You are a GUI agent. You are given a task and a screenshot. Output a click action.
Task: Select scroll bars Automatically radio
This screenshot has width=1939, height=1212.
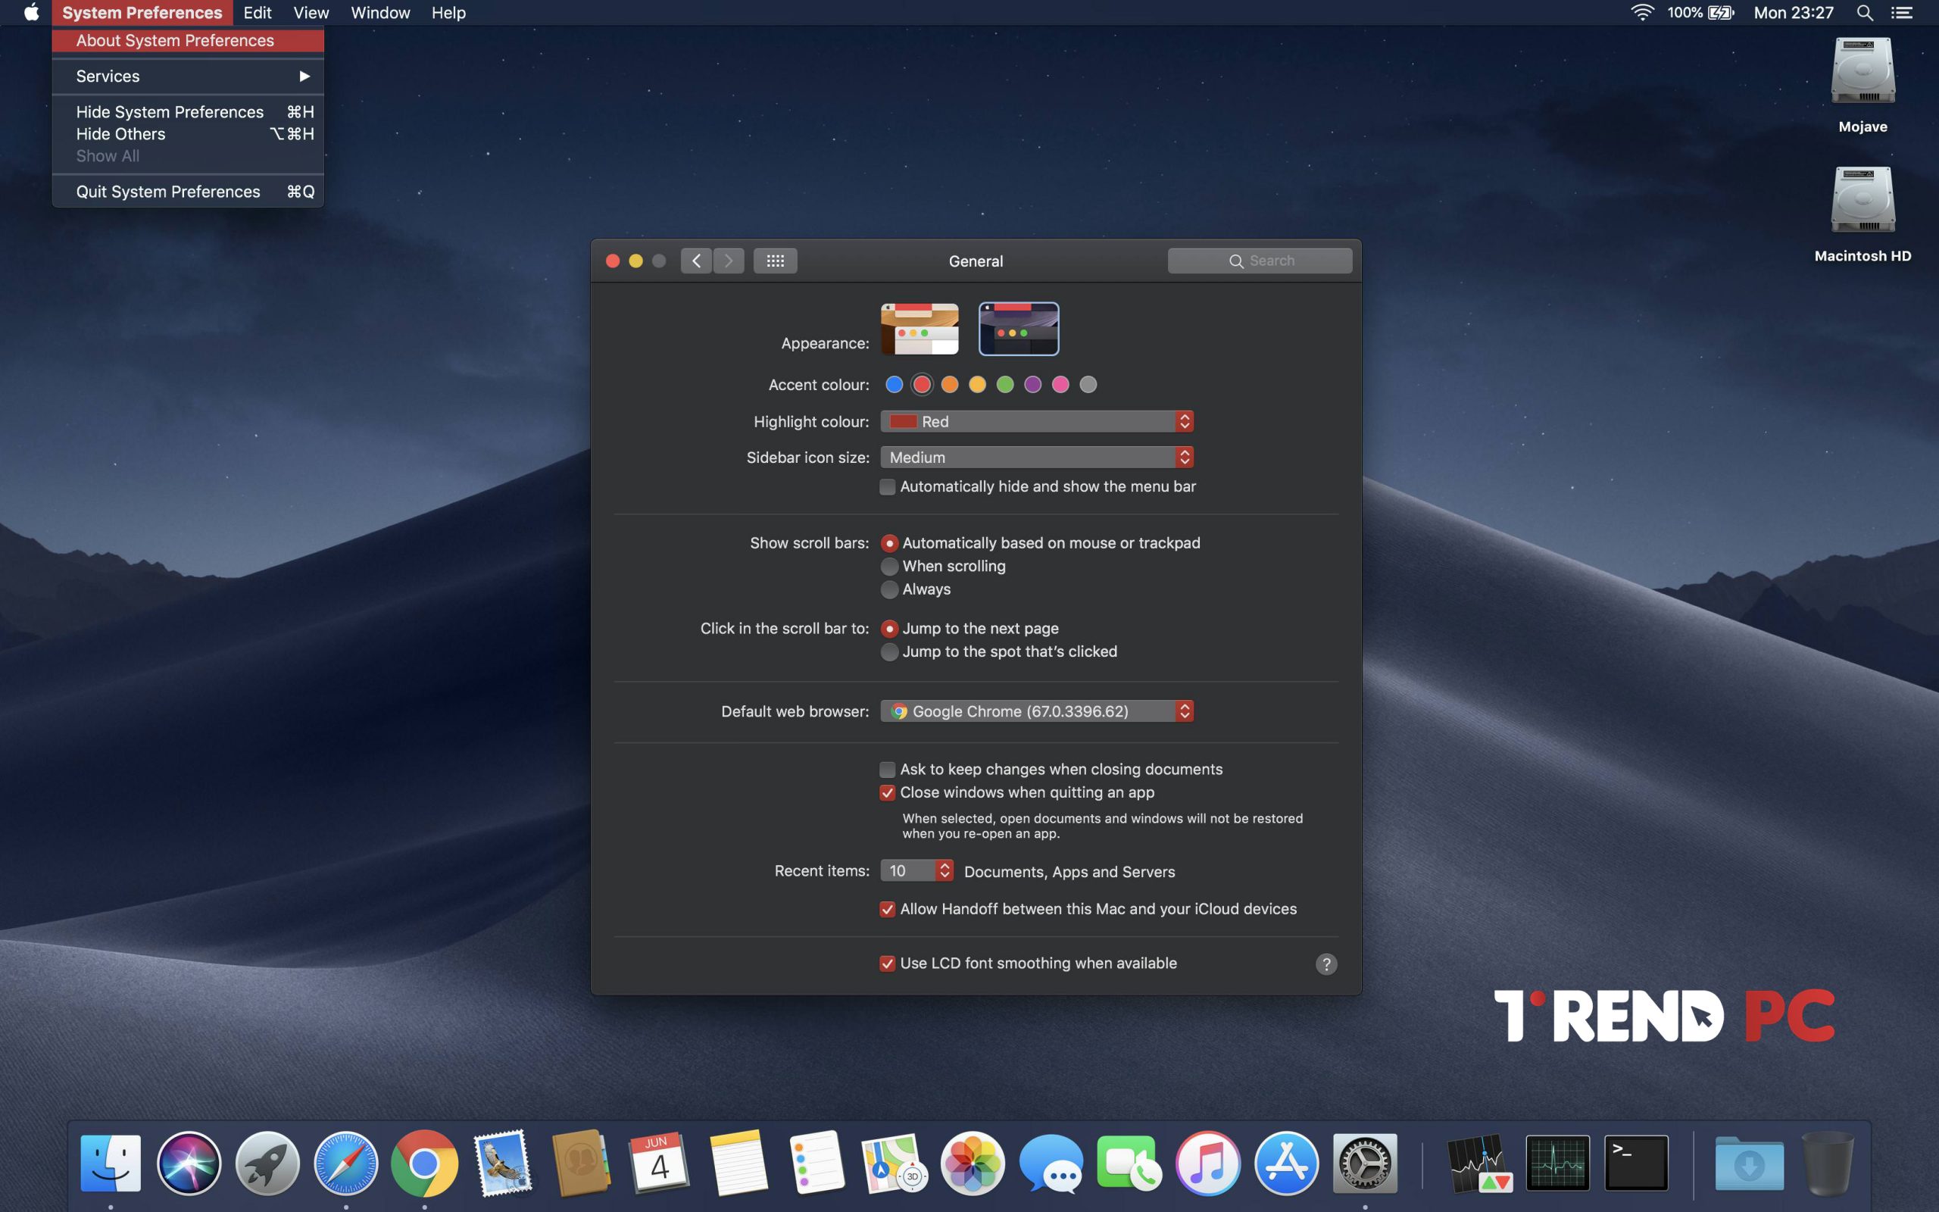click(889, 543)
